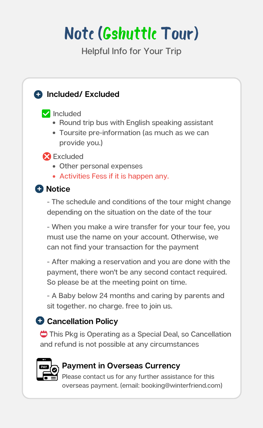Click the plus icon beside Included/ Excluded
Viewport: 263px width, 428px height.
38,94
